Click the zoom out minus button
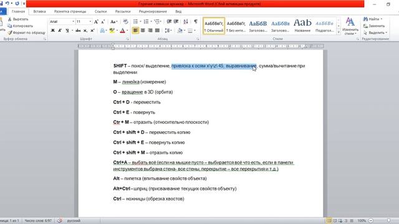This screenshot has width=399, height=224. [371, 221]
